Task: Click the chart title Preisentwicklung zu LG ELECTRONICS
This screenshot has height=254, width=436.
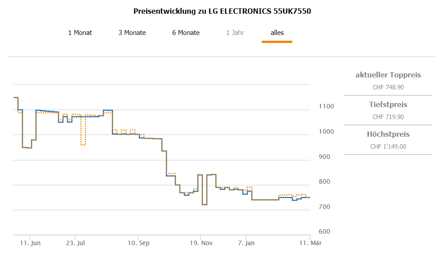Action: (x=222, y=12)
